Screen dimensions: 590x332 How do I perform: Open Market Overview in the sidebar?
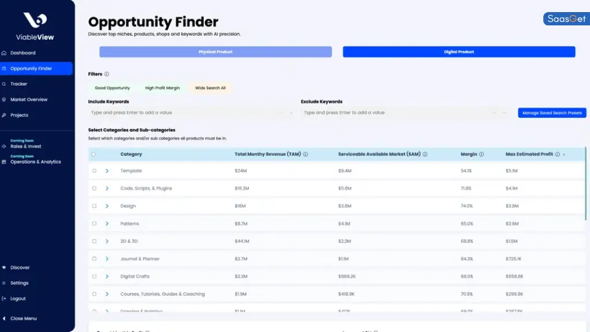tap(29, 100)
